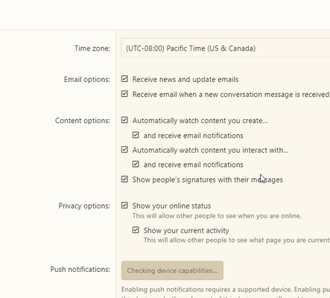Uncheck email notifications under content you interact with
The height and width of the screenshot is (298, 330).
136,164
